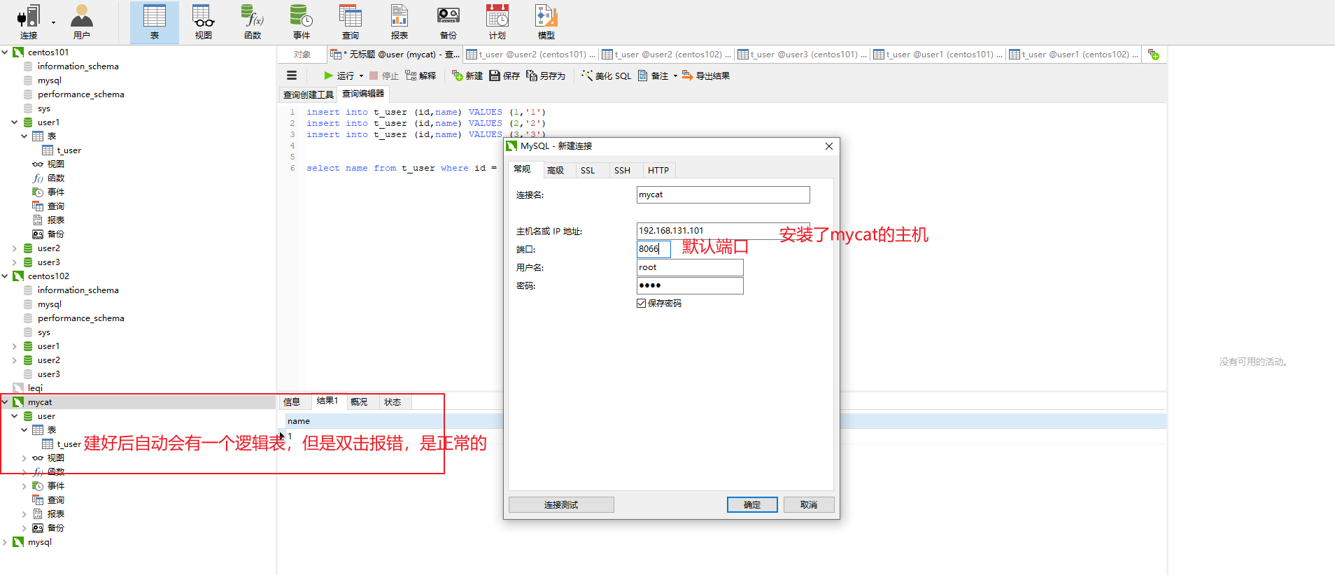1335x575 pixels.
Task: Open the 连接 (Connection) toolbar icon
Action: (29, 22)
